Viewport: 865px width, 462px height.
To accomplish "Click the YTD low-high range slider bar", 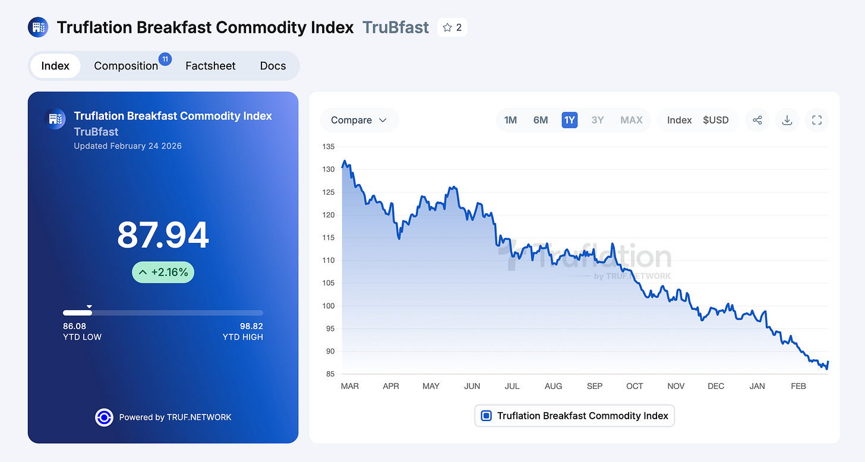I will (x=163, y=313).
